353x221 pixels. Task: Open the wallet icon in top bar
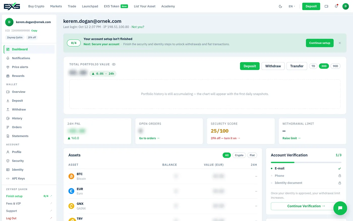point(326,6)
